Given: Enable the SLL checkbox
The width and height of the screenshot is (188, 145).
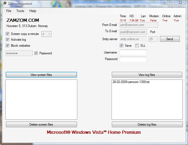Looking at the screenshot, I should point(137,46).
